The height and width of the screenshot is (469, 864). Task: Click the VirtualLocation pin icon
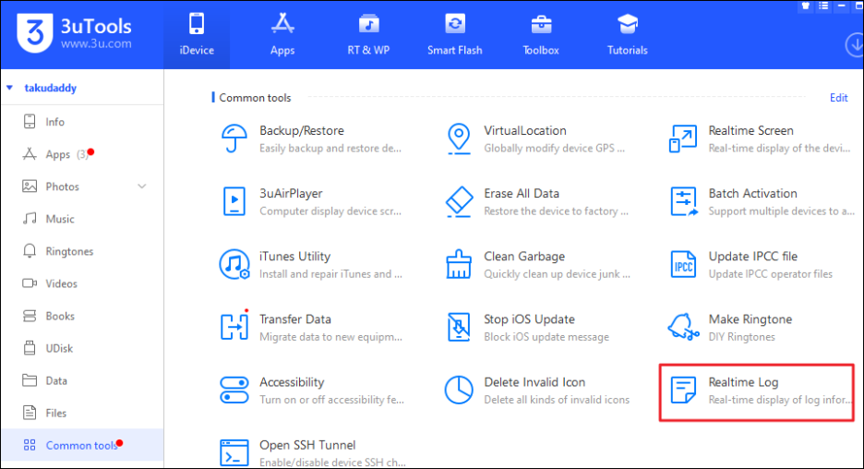459,138
